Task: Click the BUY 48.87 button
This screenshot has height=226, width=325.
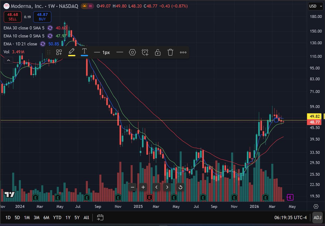Action: point(42,17)
